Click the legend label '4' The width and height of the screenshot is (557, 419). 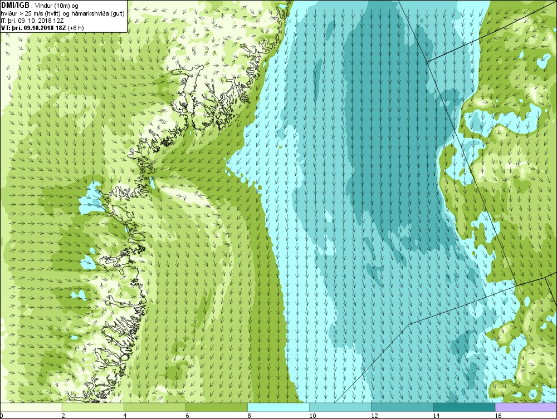point(125,416)
